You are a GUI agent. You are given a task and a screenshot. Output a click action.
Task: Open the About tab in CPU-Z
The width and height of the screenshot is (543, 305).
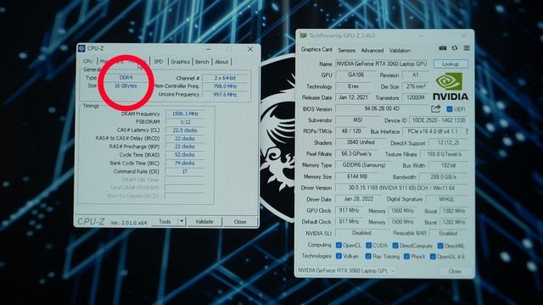[x=221, y=62]
